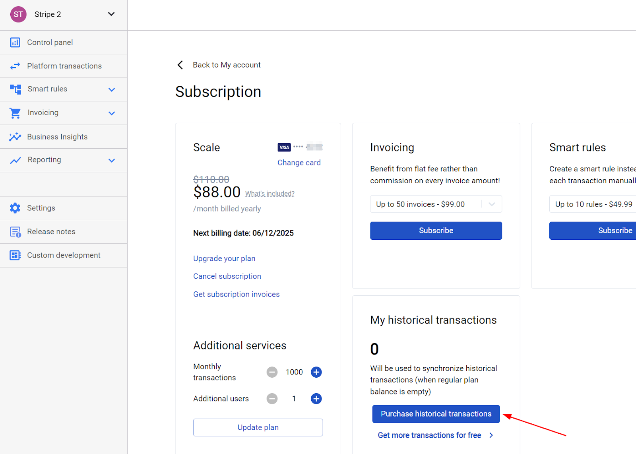The width and height of the screenshot is (636, 454).
Task: Click the Settings gear icon
Action: click(15, 208)
